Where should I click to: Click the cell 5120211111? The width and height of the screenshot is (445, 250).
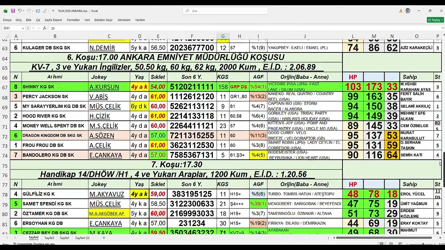(x=192, y=87)
